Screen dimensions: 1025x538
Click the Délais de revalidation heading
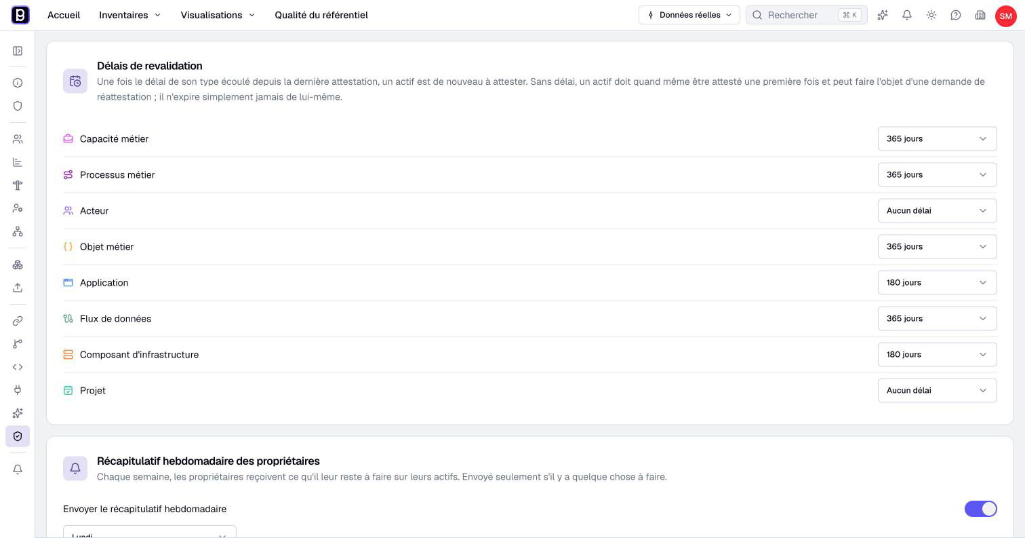[x=150, y=66]
